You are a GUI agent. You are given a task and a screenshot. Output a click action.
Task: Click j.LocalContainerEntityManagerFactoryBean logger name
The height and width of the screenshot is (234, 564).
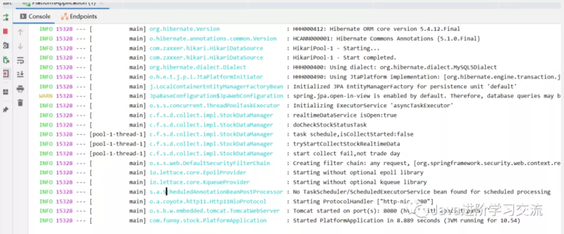[216, 86]
